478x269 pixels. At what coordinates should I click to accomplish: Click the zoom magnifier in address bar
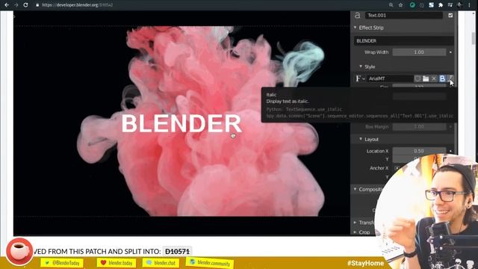(391, 5)
